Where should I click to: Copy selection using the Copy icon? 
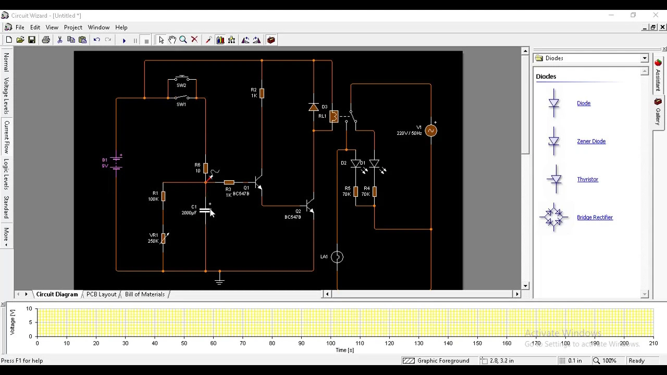point(71,40)
